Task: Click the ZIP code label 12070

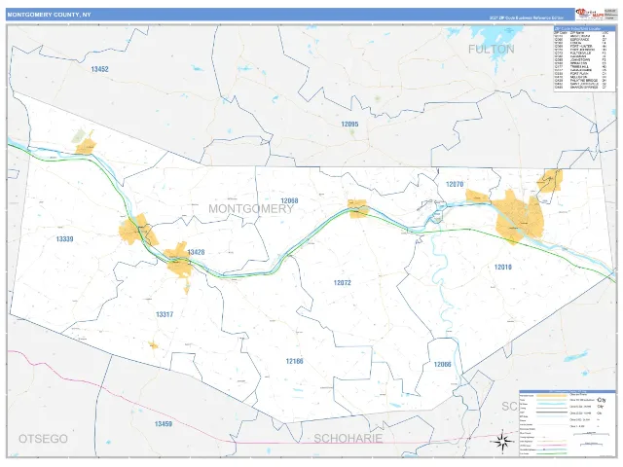Action: pyautogui.click(x=455, y=184)
